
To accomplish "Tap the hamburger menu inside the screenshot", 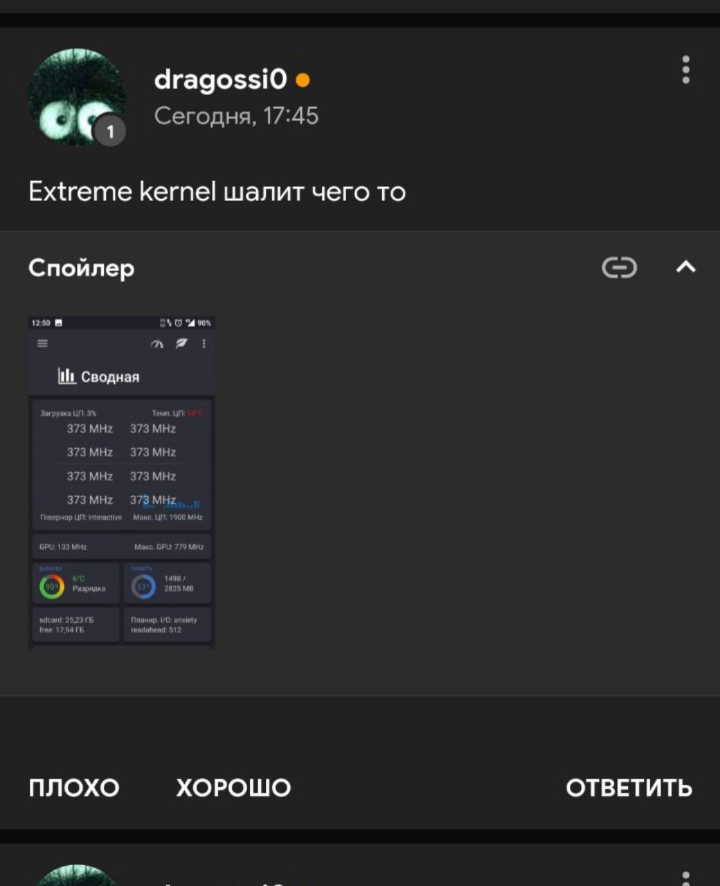I will pyautogui.click(x=43, y=344).
